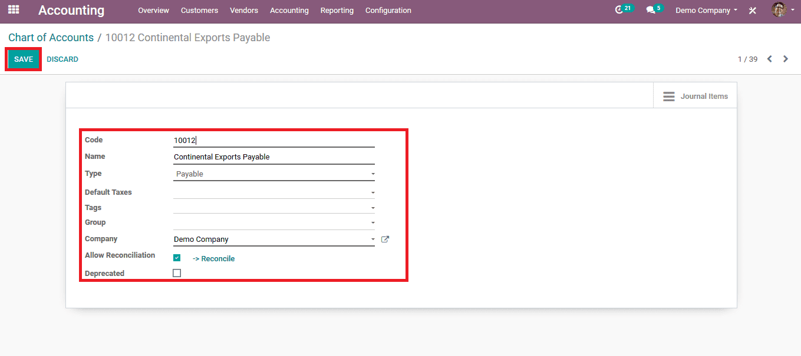Open the Vendors menu
Screen dimensions: 801x356
tap(244, 11)
